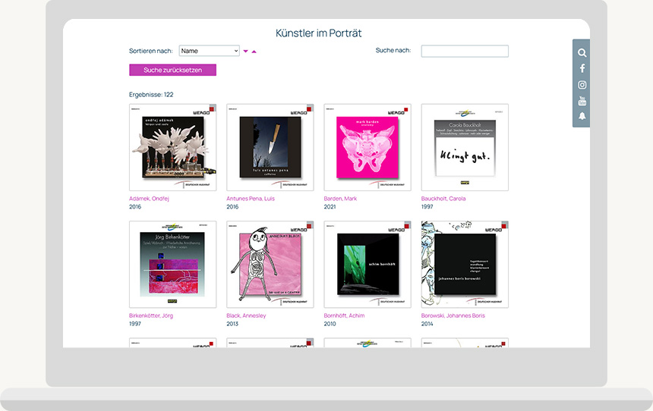Click the Achim Bornhöft album cover
The width and height of the screenshot is (653, 411).
pos(368,265)
